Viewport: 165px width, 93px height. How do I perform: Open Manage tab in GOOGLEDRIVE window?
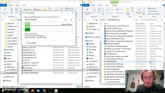click(114, 5)
